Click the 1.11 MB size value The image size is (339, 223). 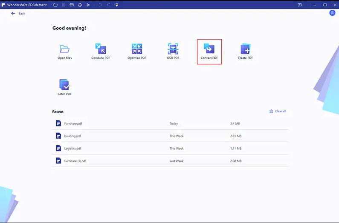pos(236,149)
